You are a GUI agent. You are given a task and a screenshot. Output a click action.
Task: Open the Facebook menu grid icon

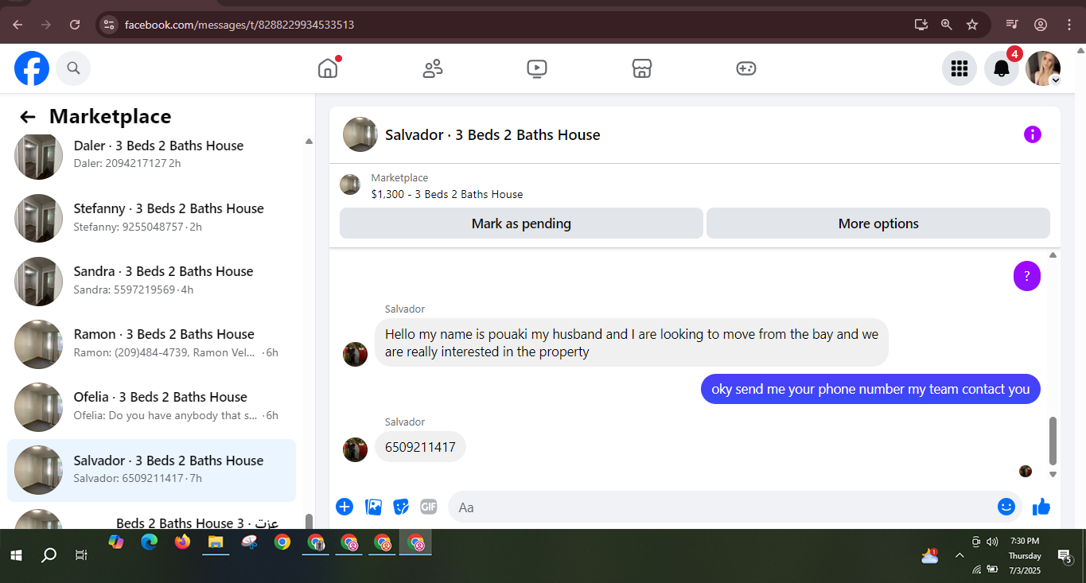959,68
